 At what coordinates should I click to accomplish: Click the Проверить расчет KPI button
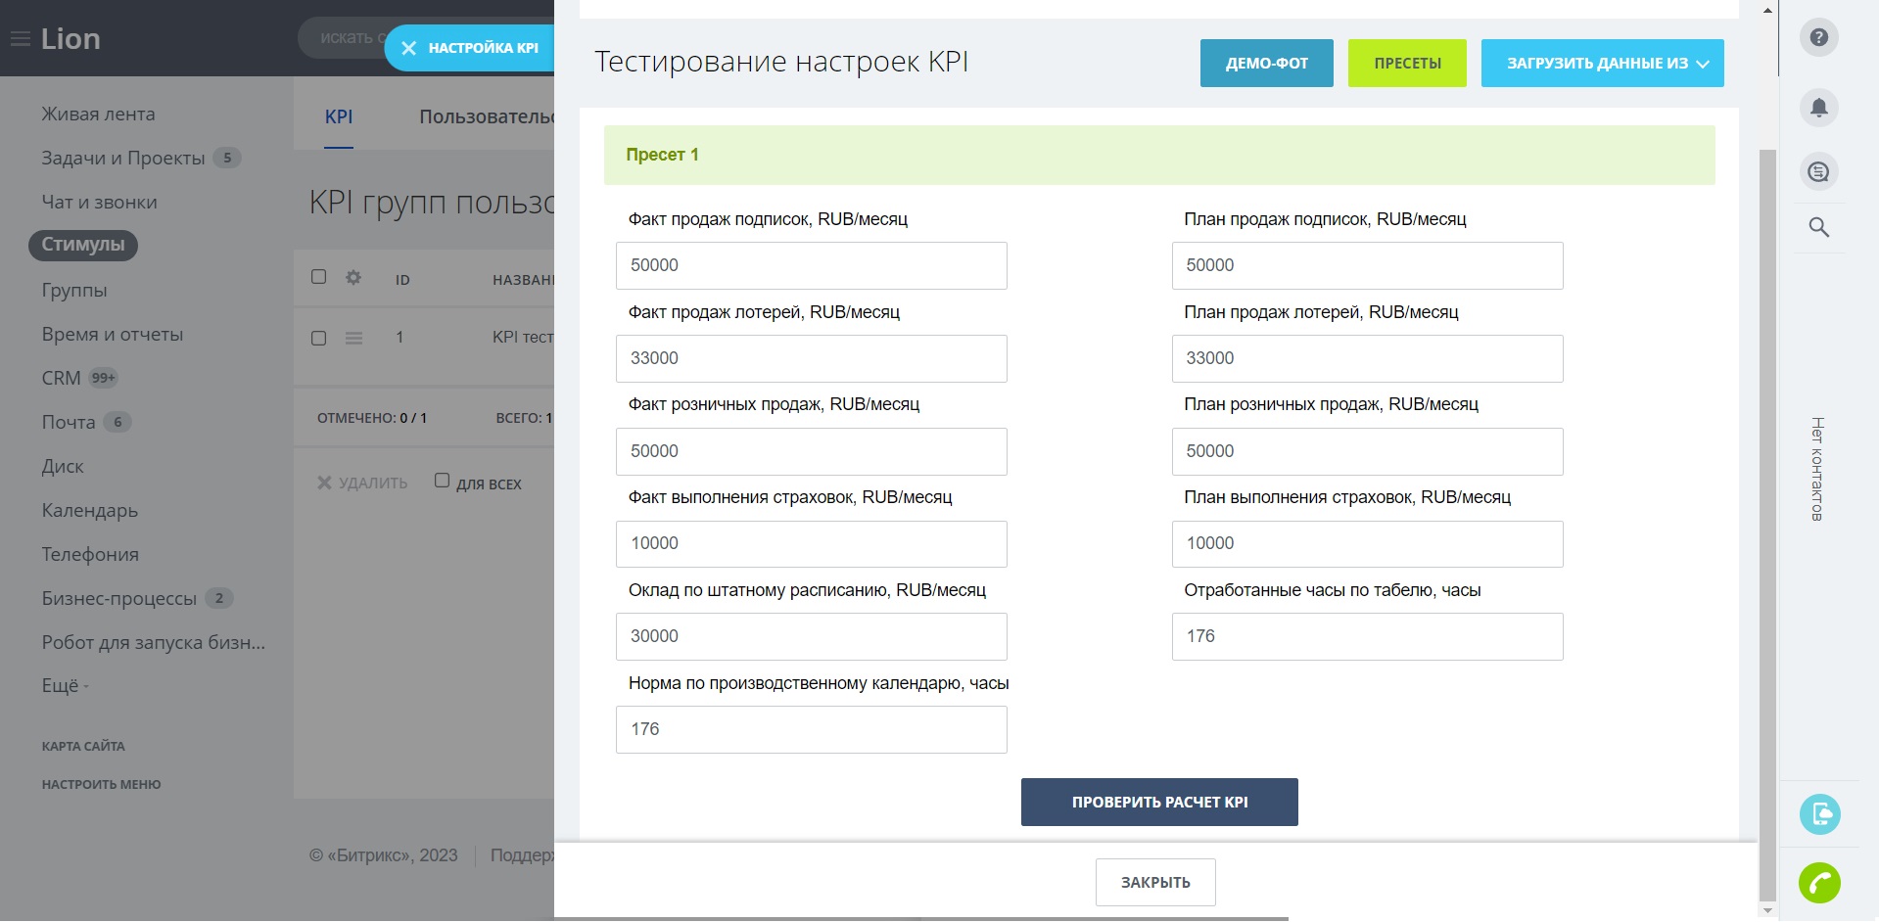[x=1159, y=802]
